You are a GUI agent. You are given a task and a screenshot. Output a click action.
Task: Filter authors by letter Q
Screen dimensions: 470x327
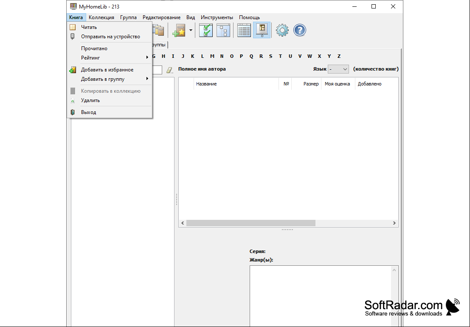point(251,56)
